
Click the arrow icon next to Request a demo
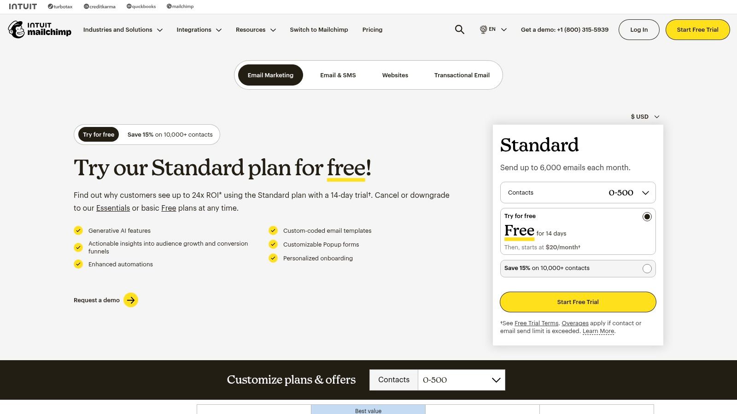[x=131, y=300]
